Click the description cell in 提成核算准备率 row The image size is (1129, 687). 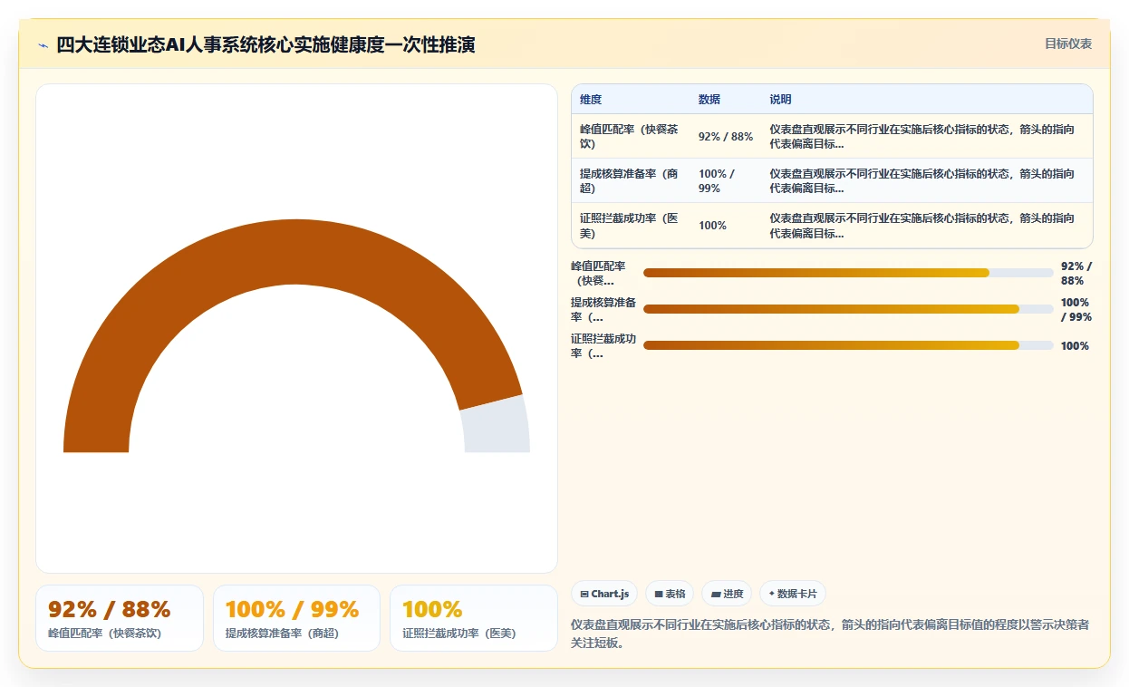927,180
